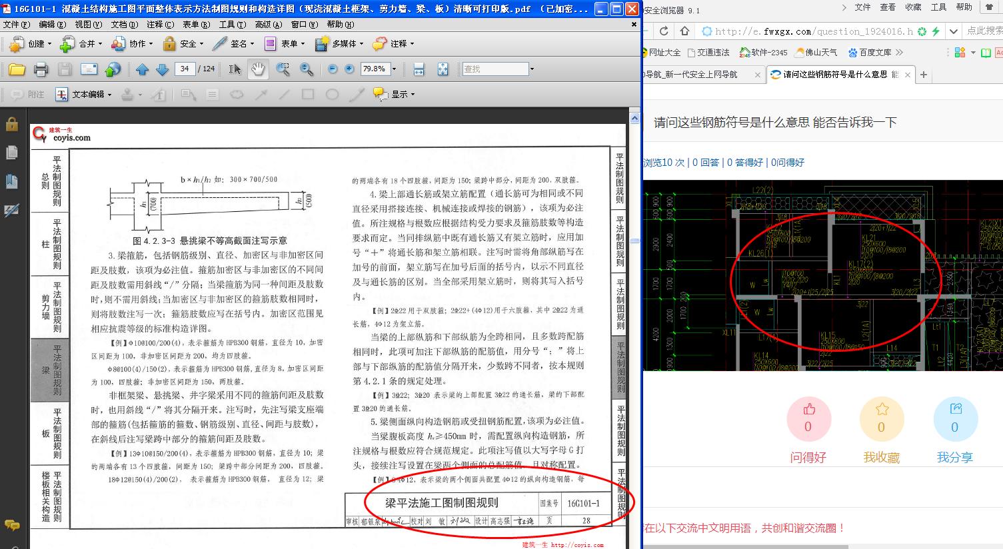
Task: Open the comments panel at sidebar bottom
Action: point(11,525)
